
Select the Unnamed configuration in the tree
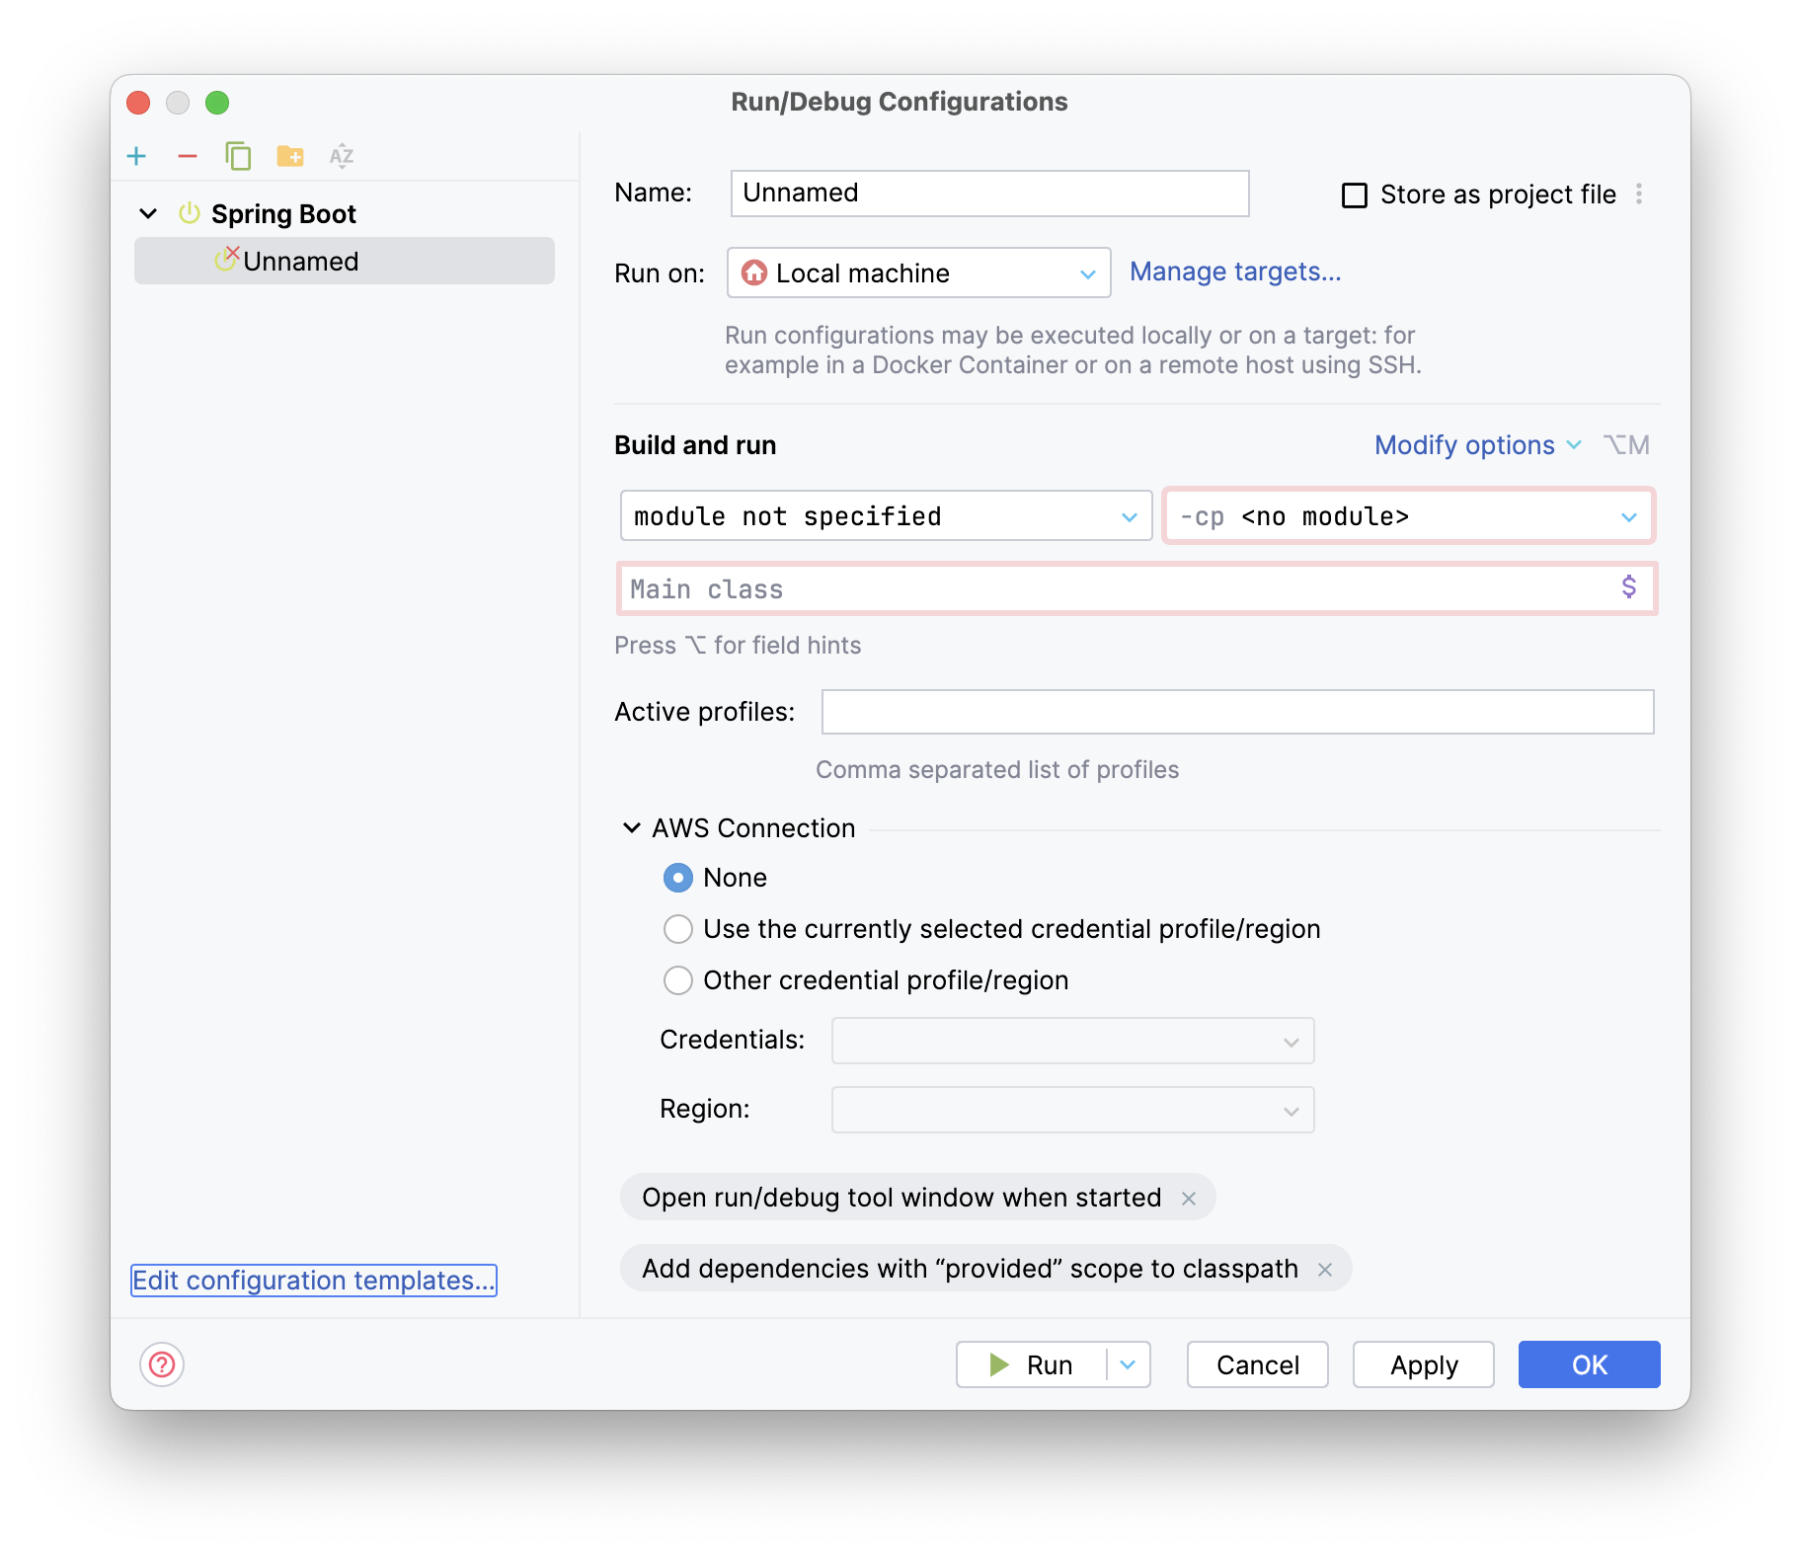coord(345,261)
